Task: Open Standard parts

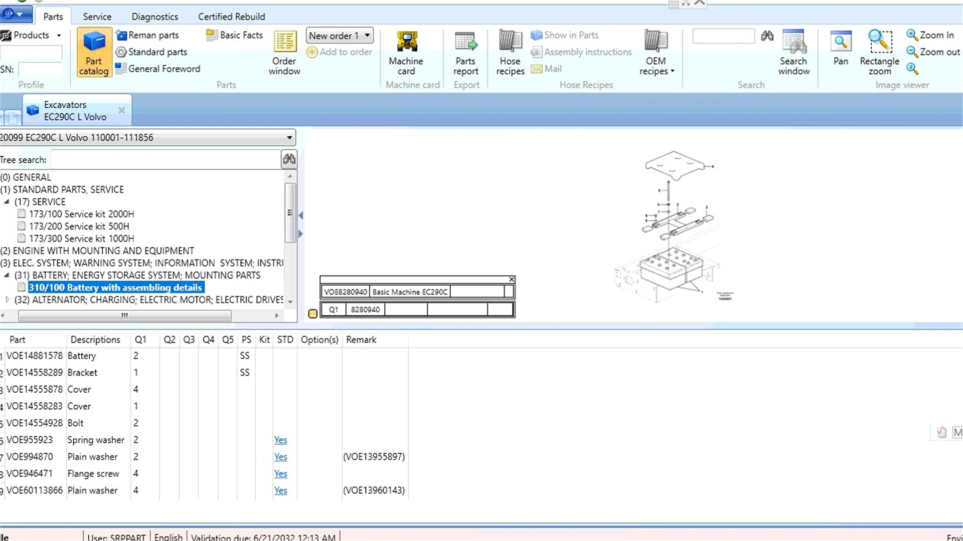Action: (x=151, y=52)
